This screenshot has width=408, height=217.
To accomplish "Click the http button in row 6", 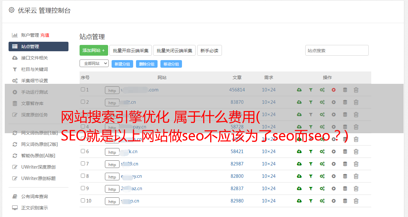I will point(112,152).
